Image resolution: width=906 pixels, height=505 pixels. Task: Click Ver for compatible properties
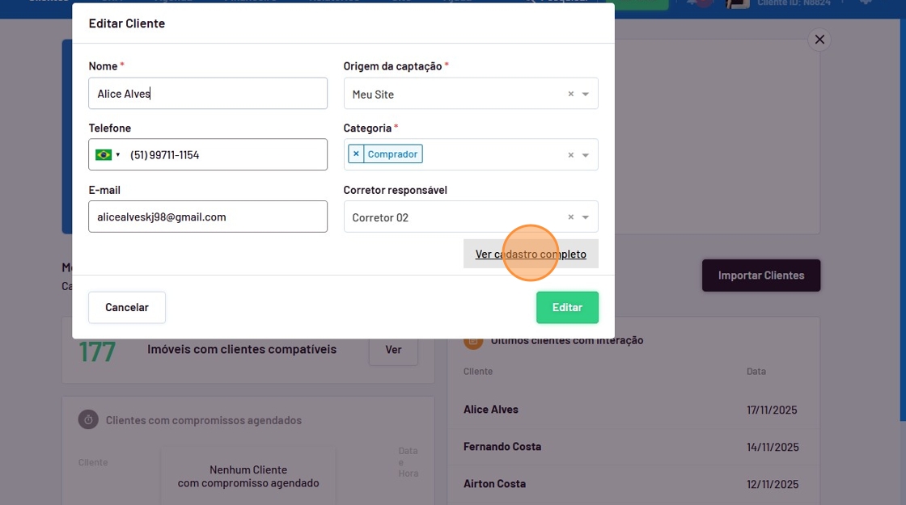coord(393,350)
